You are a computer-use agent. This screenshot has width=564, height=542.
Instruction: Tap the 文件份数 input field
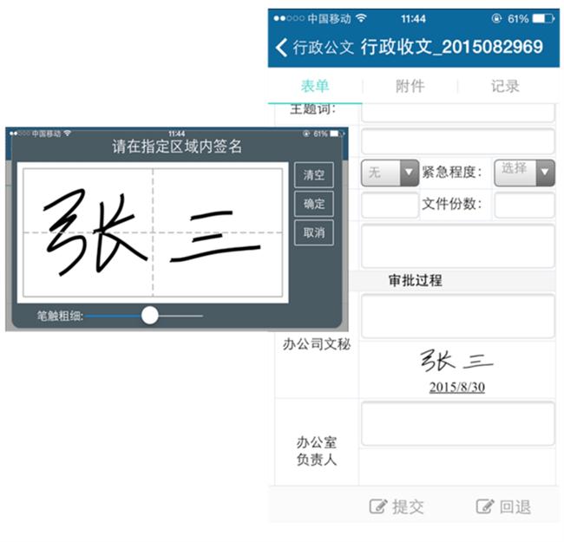point(524,206)
